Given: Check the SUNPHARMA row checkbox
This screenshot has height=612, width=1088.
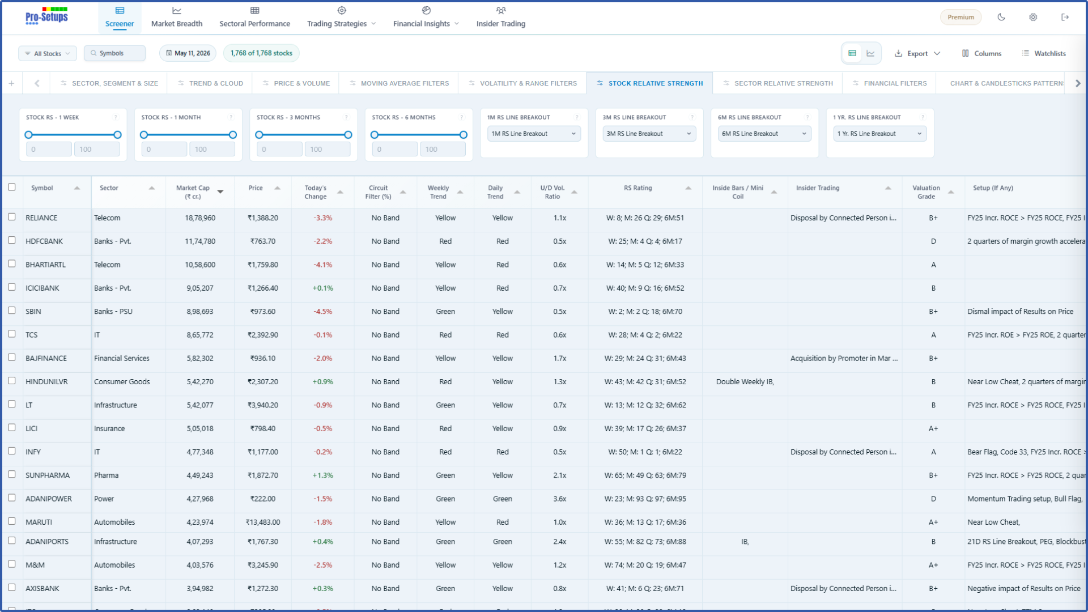Looking at the screenshot, I should (11, 474).
